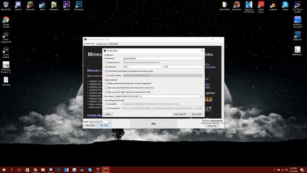Open Skype from the taskbar
This screenshot has width=307, height=173.
pyautogui.click(x=90, y=170)
